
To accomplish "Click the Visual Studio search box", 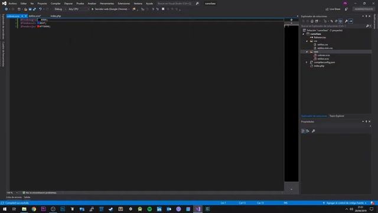I will pyautogui.click(x=178, y=4).
